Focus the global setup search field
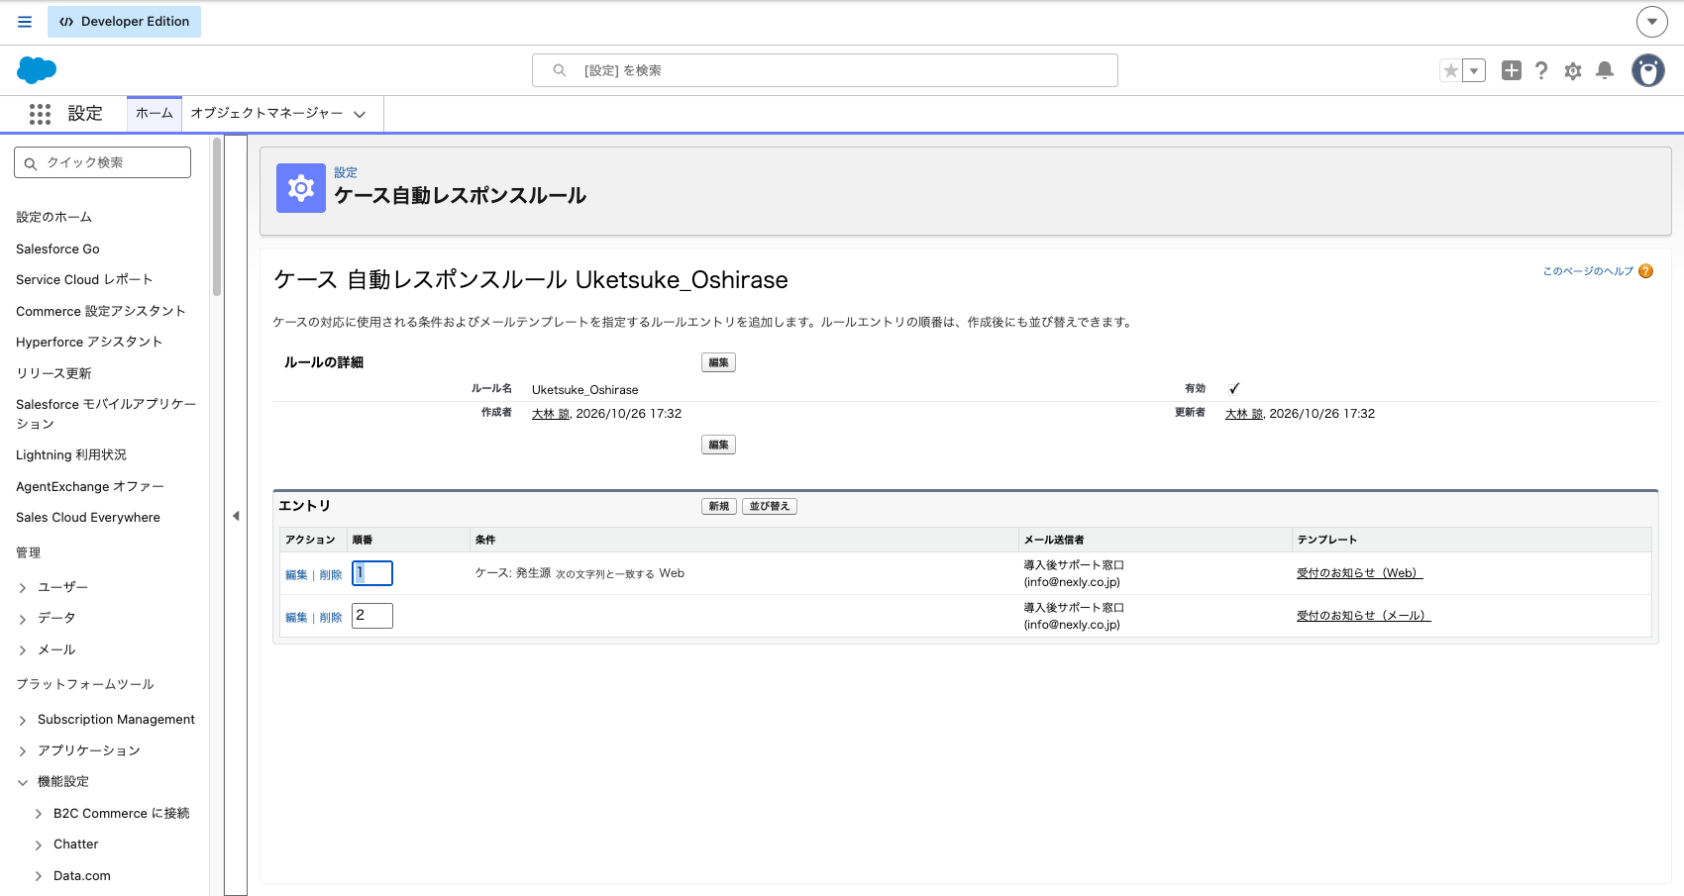The image size is (1684, 896). tap(825, 70)
